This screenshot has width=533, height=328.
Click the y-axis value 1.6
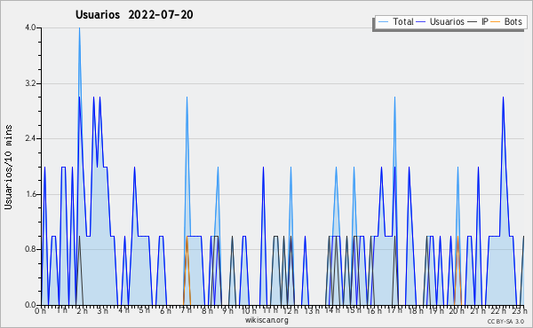pos(30,194)
